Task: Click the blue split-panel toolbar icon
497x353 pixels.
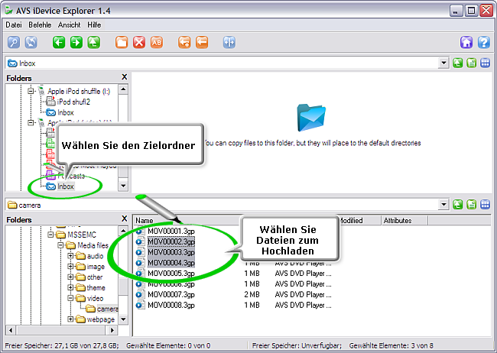Action: pos(229,42)
